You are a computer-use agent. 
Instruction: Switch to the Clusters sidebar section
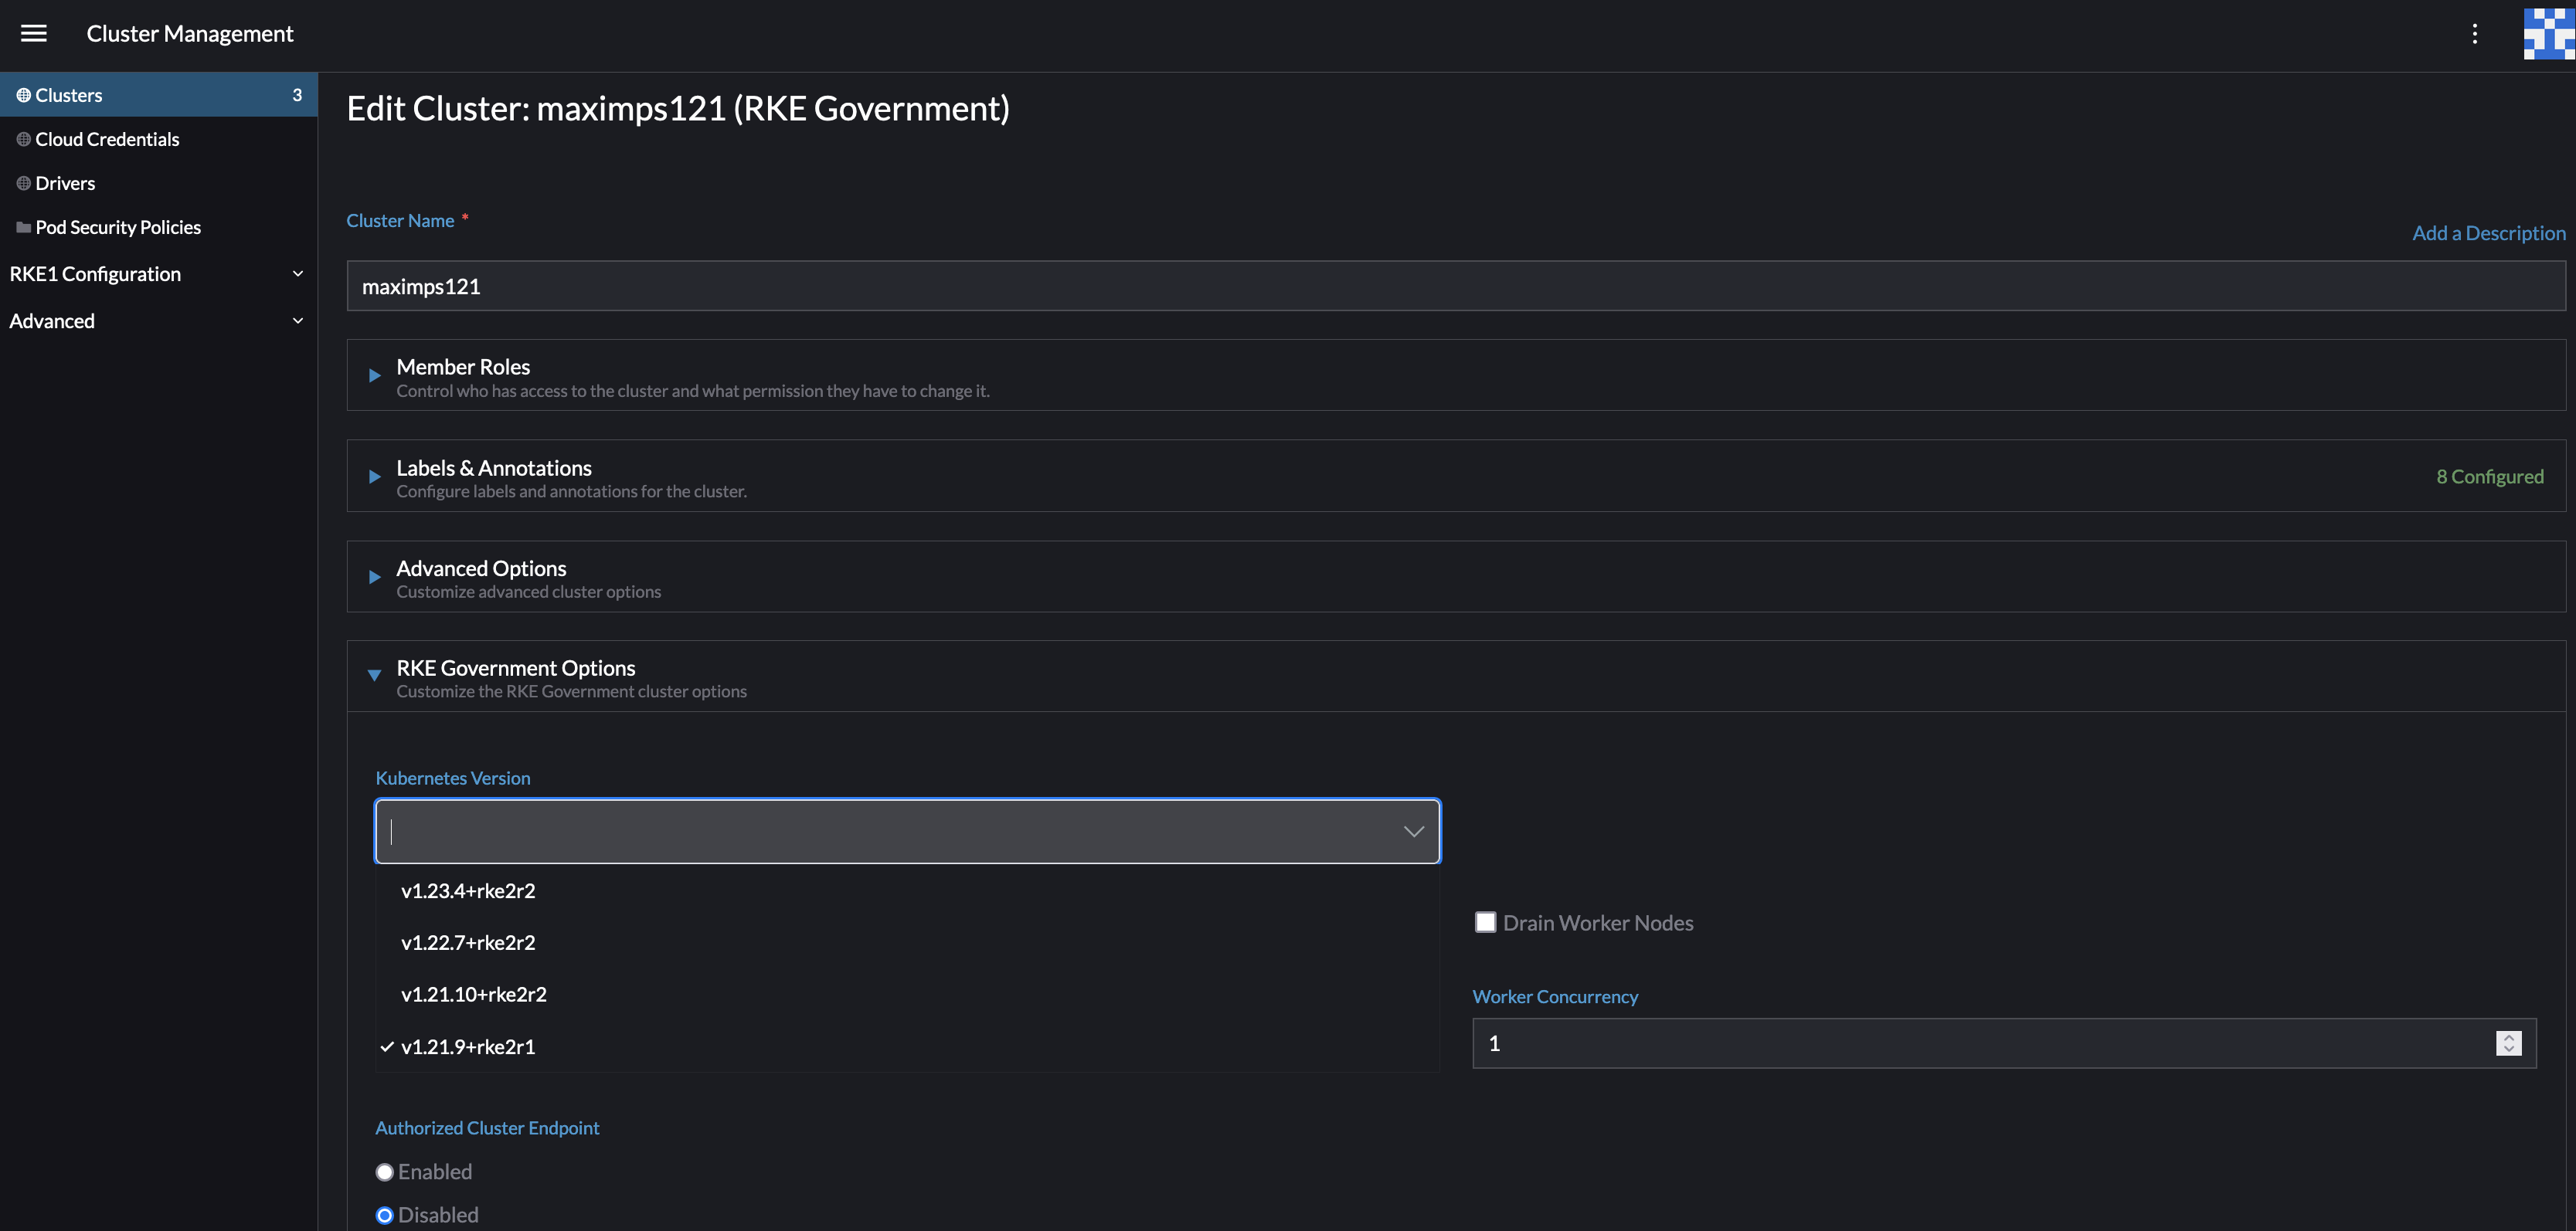[68, 94]
